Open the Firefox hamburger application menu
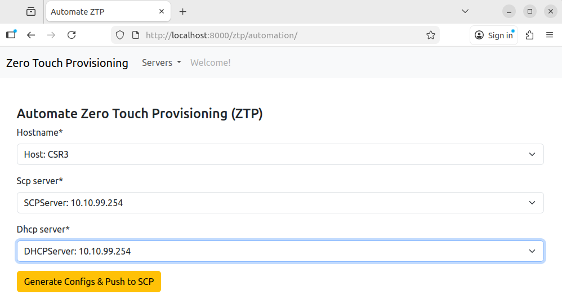This screenshot has height=299, width=562. [550, 35]
